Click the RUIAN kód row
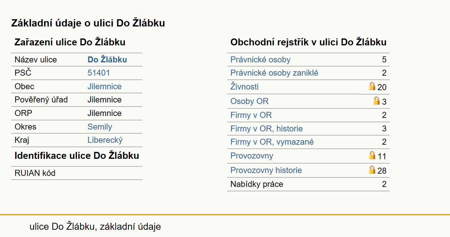The width and height of the screenshot is (450, 237). click(77, 173)
